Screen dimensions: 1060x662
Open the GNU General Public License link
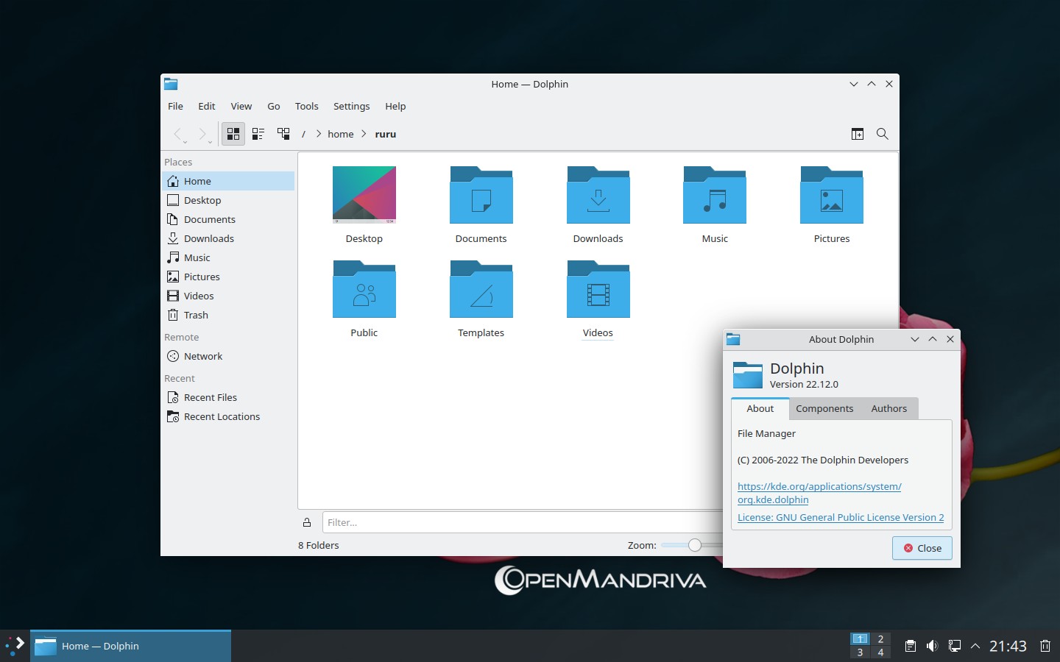(841, 517)
